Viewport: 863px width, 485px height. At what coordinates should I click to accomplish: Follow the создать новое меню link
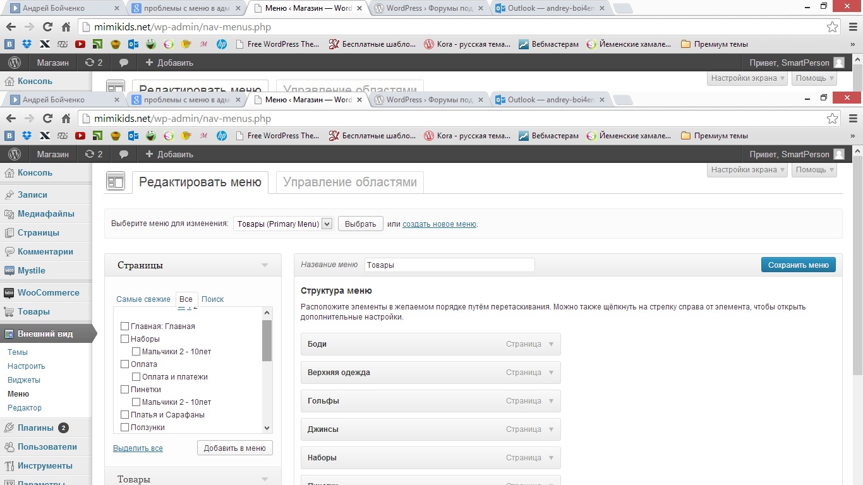pos(439,224)
